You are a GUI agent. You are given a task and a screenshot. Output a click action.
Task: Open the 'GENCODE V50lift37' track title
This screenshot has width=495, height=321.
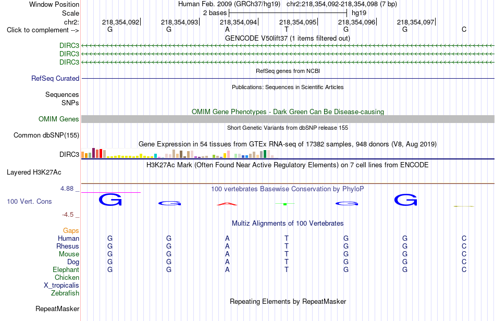(x=287, y=38)
